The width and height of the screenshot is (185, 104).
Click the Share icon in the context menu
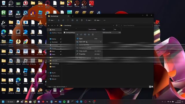tap(89, 35)
